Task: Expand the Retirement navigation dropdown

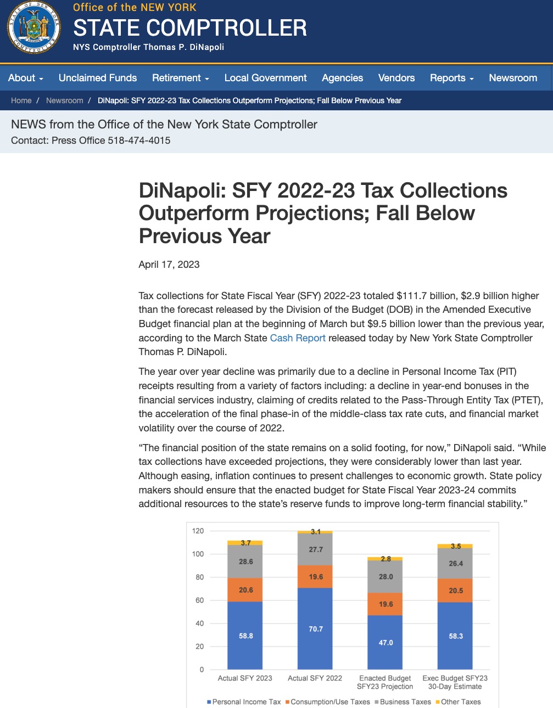Action: click(x=180, y=78)
